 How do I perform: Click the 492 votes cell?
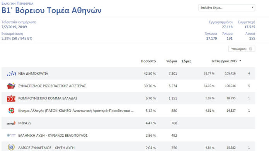pos(174,136)
